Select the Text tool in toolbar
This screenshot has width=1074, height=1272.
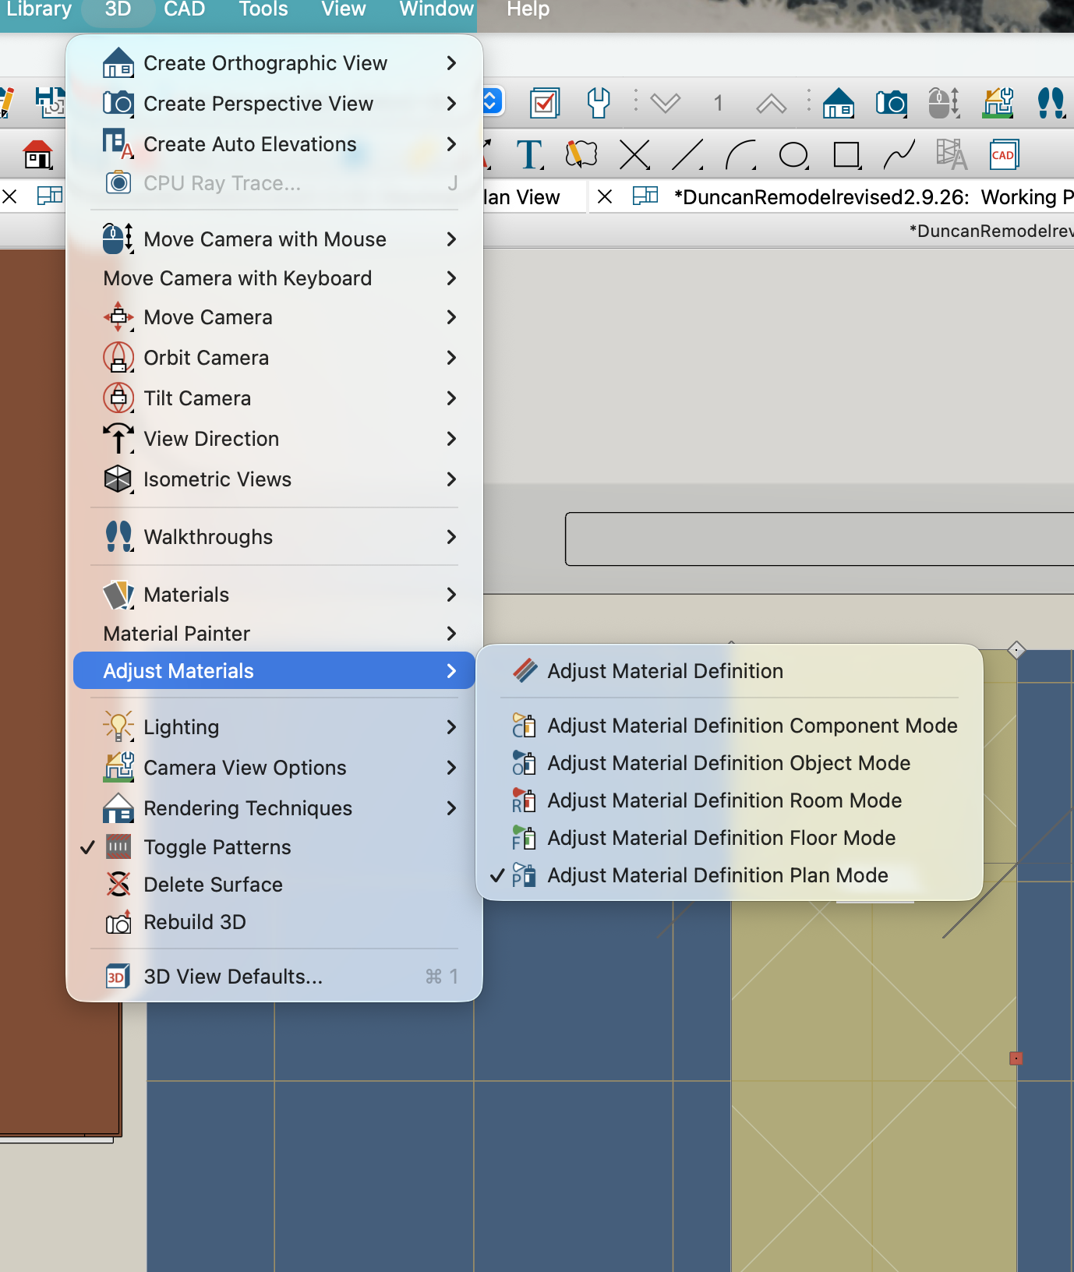(x=529, y=155)
